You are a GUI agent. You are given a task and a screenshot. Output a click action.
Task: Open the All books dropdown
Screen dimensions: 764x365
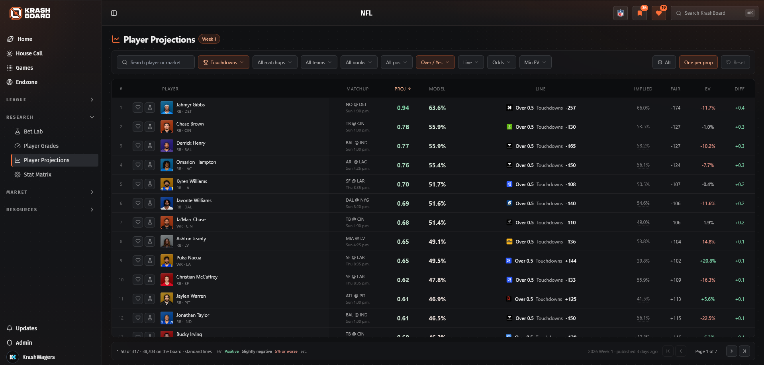click(x=359, y=62)
